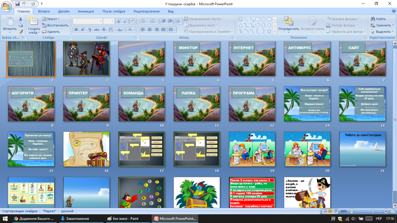Open Направление текста dropdown

click(x=204, y=19)
